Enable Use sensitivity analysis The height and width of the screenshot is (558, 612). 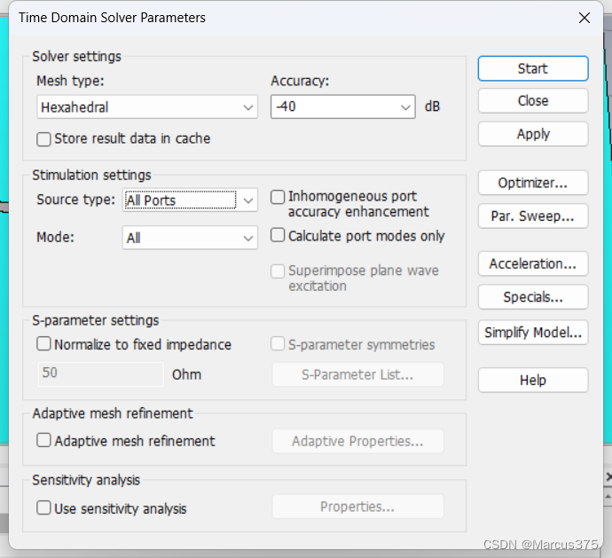(43, 508)
